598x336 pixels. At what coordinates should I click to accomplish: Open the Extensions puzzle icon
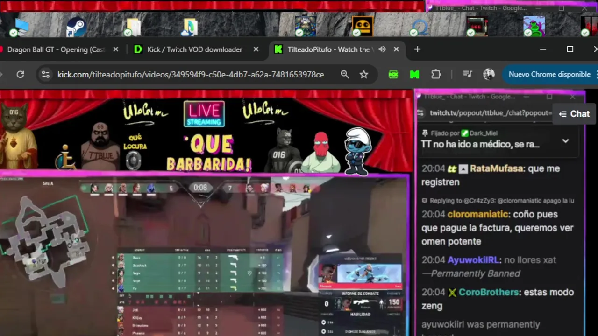pyautogui.click(x=436, y=74)
